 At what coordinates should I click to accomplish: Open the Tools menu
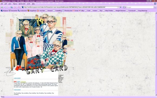tap(28, 4)
